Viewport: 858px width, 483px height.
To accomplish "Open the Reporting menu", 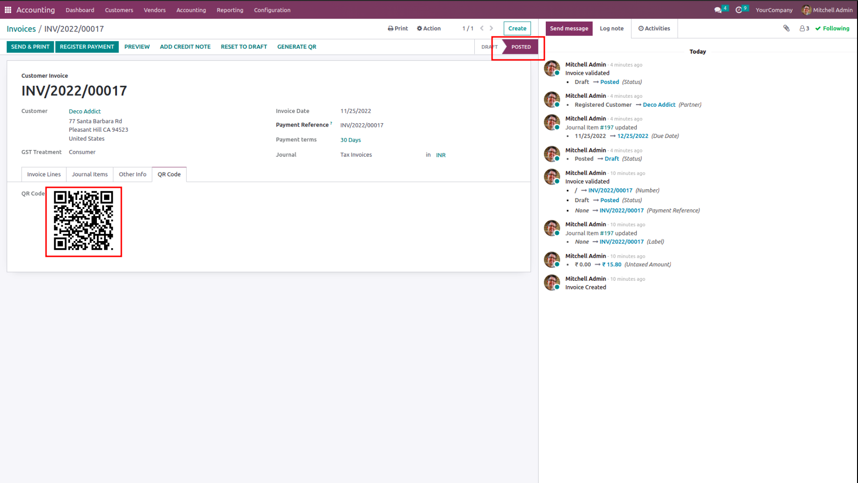I will click(x=230, y=10).
